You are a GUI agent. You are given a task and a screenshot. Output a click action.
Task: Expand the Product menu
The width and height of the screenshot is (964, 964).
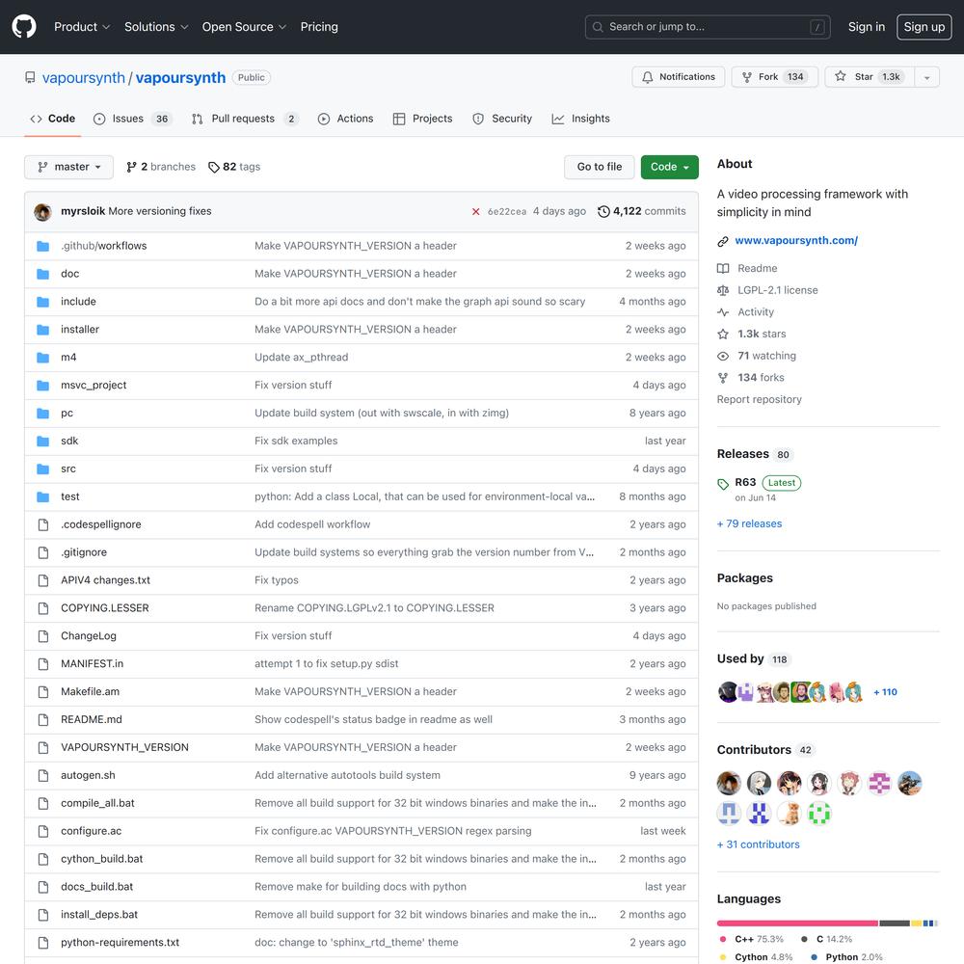[82, 27]
